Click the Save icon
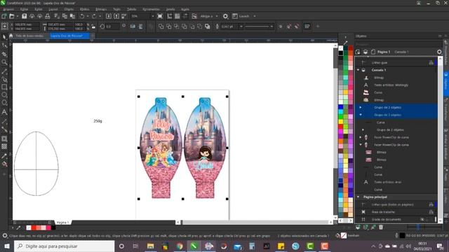The height and width of the screenshot is (252, 449). click(x=25, y=16)
